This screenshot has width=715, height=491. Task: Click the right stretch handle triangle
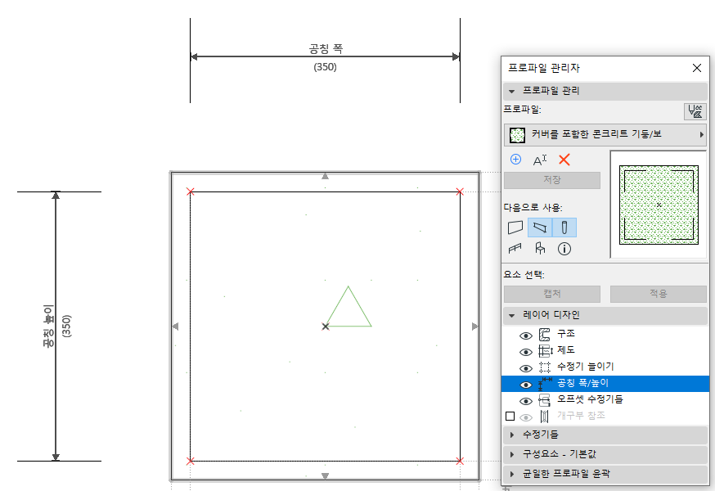pyautogui.click(x=474, y=327)
